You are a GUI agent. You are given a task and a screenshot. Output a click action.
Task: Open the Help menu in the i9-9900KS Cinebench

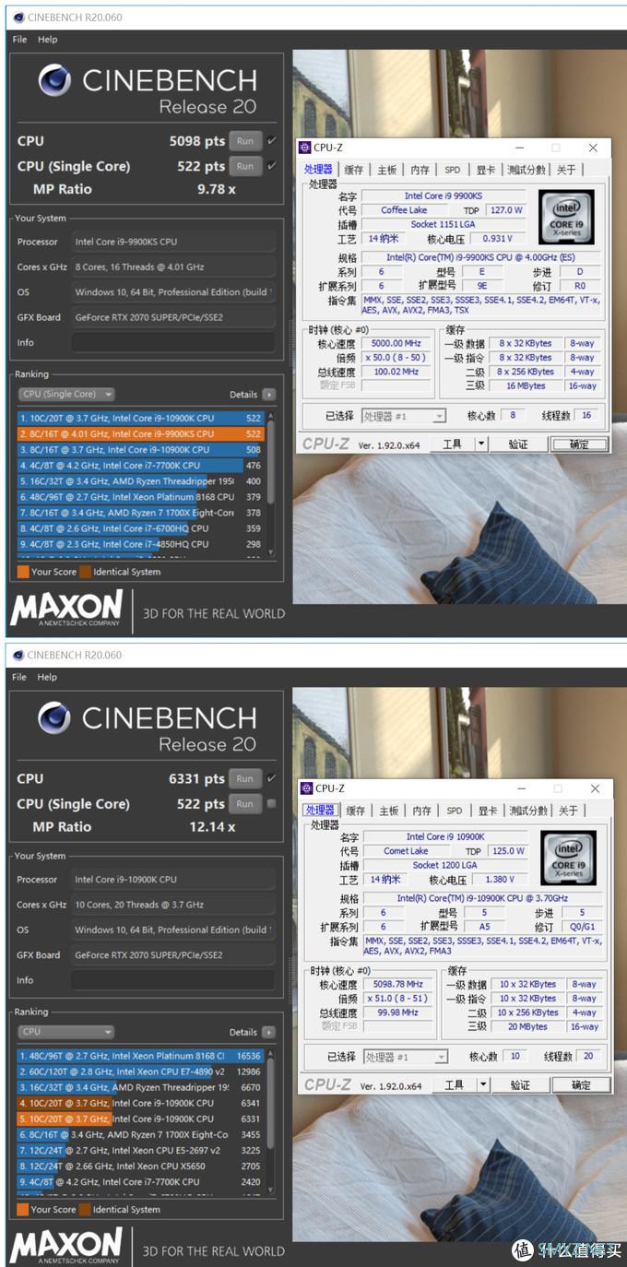point(48,40)
